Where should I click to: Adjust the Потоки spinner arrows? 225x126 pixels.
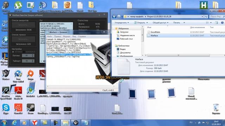click(33, 55)
